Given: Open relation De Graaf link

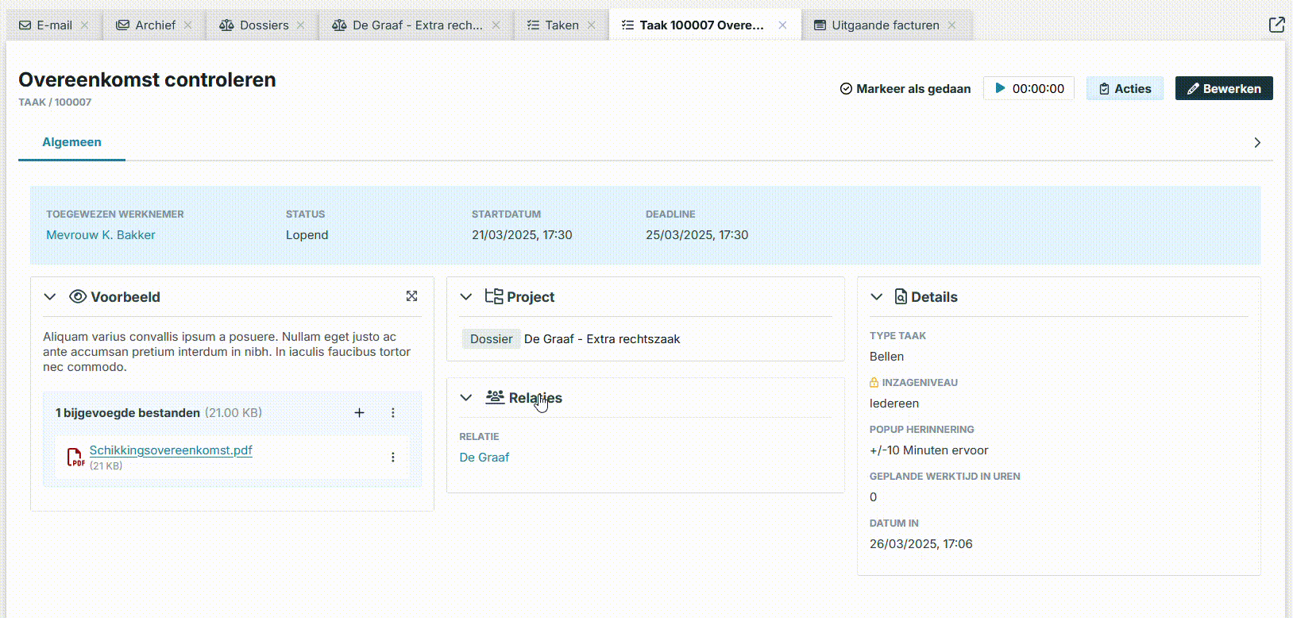Looking at the screenshot, I should pyautogui.click(x=484, y=458).
